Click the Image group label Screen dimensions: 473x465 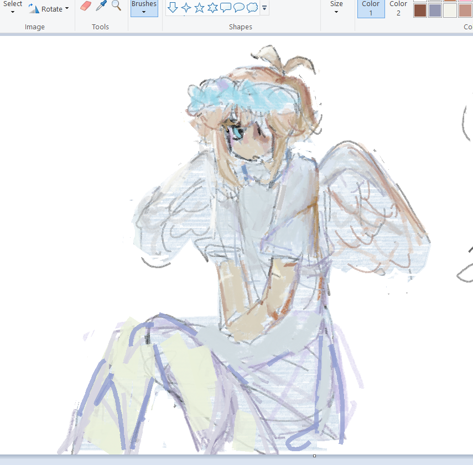[x=35, y=27]
